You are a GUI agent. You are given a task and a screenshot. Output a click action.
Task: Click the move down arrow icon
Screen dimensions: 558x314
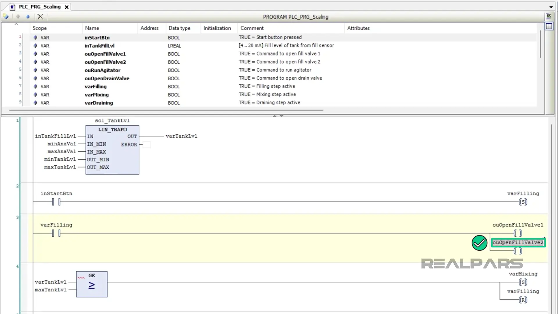tap(28, 17)
